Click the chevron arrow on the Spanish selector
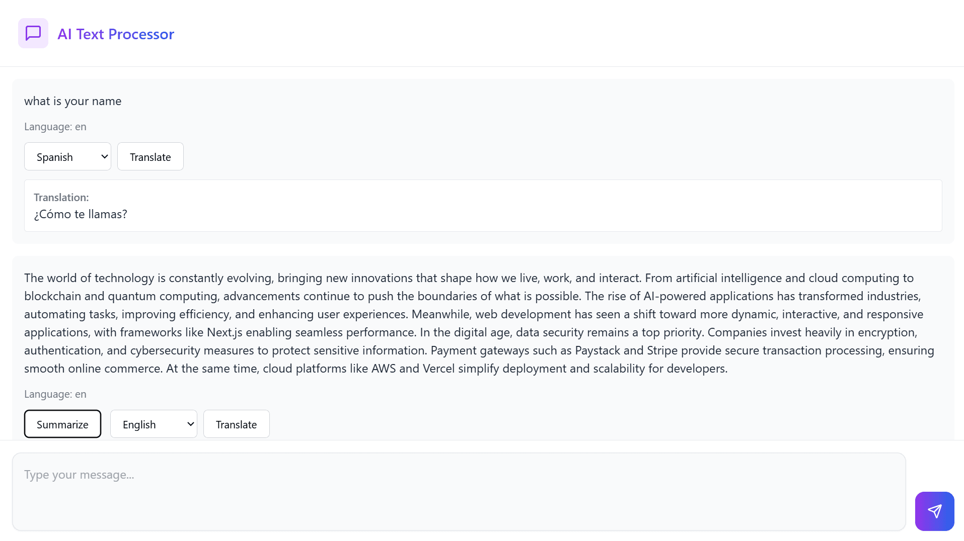Viewport: 964px width, 541px height. [x=104, y=156]
